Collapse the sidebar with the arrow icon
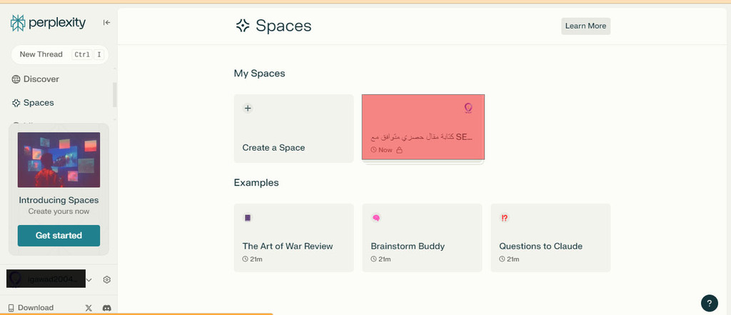The width and height of the screenshot is (731, 315). point(107,22)
